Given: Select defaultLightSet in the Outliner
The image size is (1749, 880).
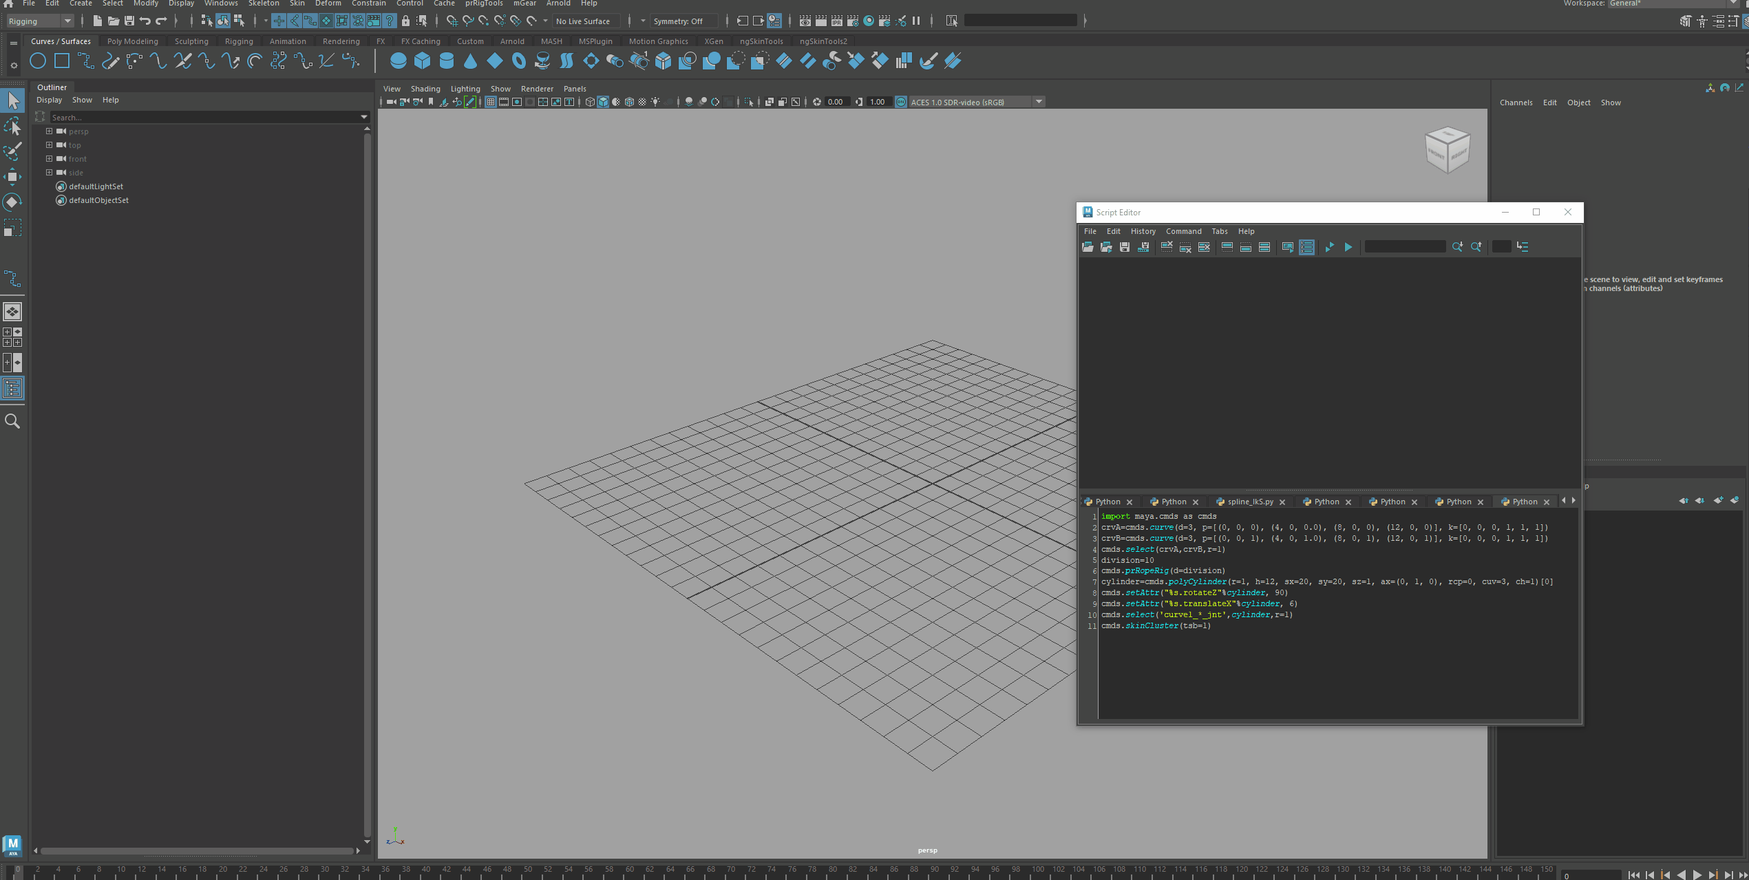Looking at the screenshot, I should pos(96,186).
